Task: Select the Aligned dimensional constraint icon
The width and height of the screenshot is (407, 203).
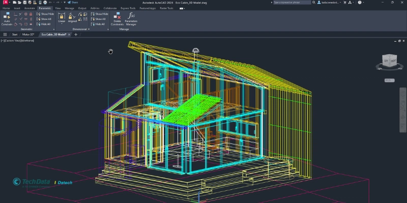Action: 72,18
